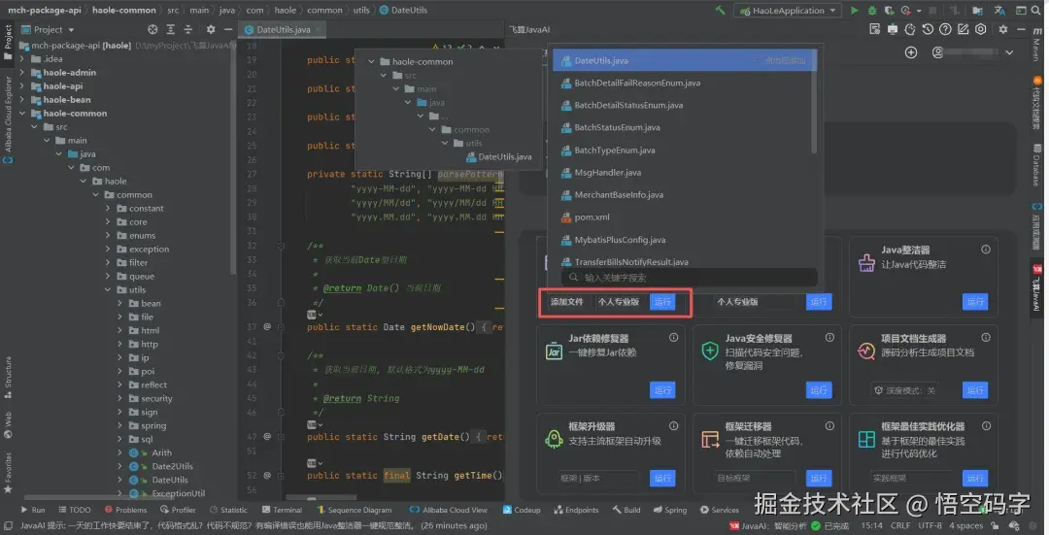The width and height of the screenshot is (1049, 535).
Task: Click CRLF line separator in status bar
Action: pos(899,525)
